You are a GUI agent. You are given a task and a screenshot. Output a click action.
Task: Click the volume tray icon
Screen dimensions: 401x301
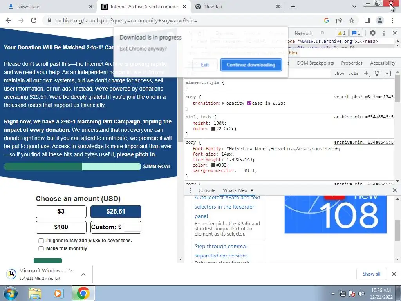click(x=361, y=294)
